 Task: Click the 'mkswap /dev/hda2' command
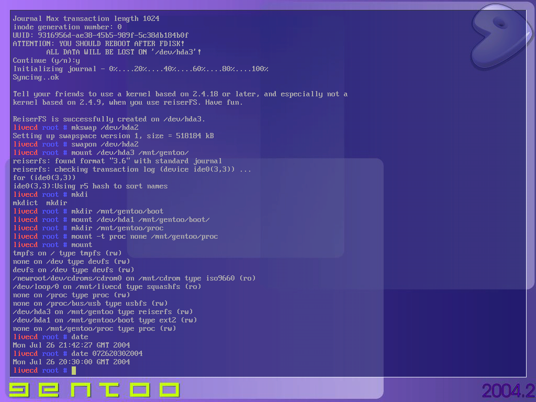point(105,128)
